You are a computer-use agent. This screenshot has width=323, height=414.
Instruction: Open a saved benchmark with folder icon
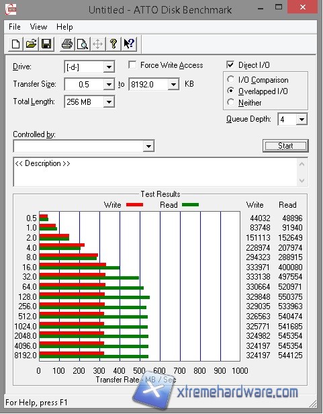tap(31, 44)
